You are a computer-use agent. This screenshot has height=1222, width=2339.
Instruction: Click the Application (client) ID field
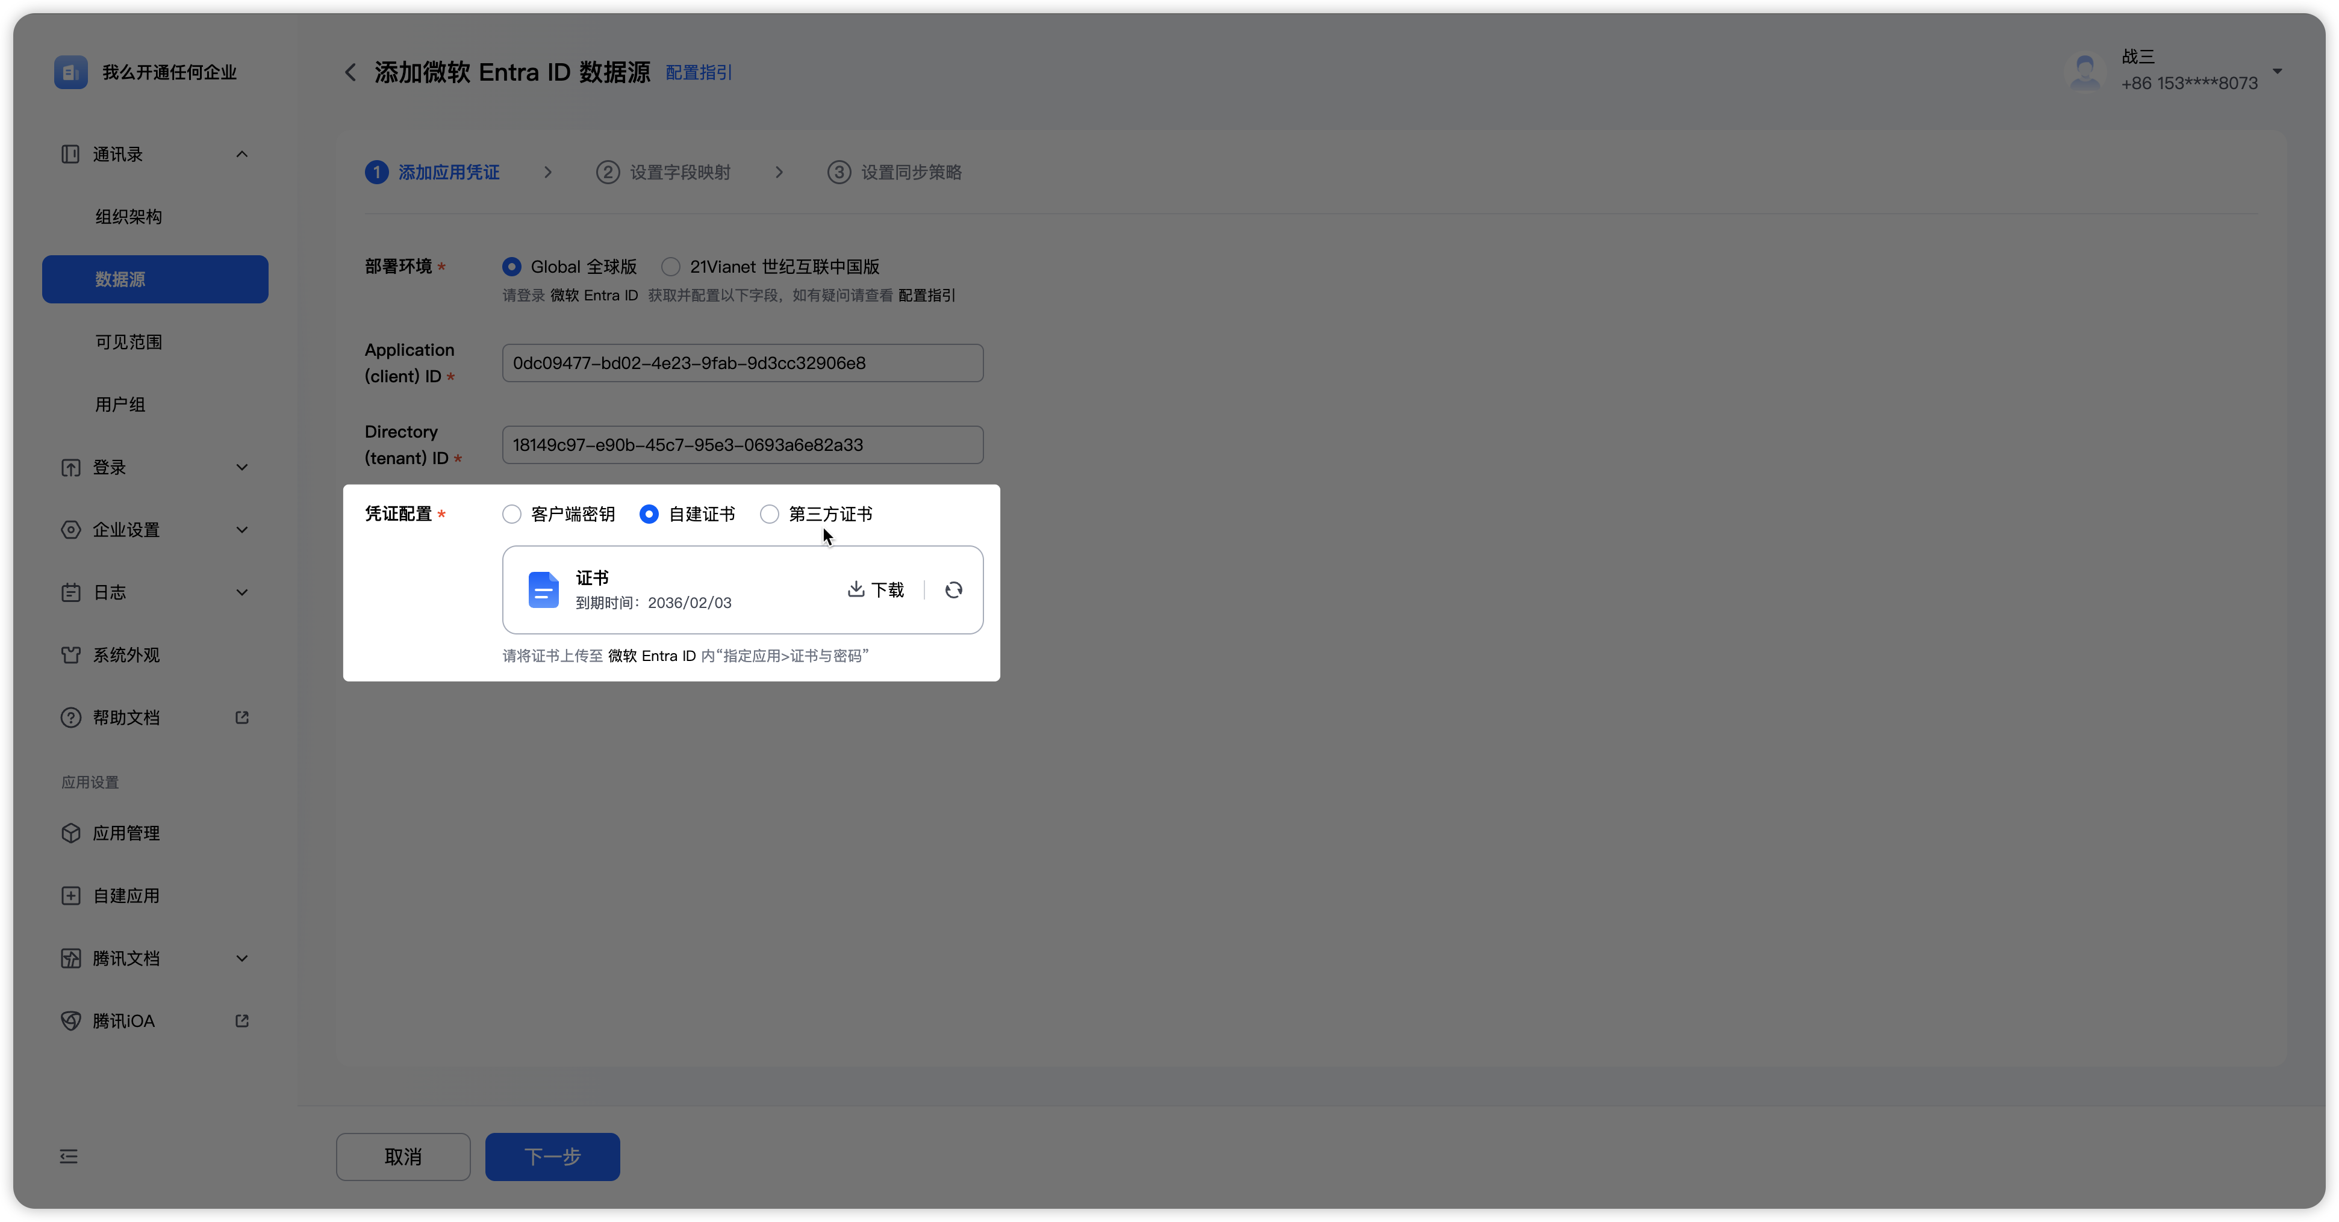pos(742,363)
